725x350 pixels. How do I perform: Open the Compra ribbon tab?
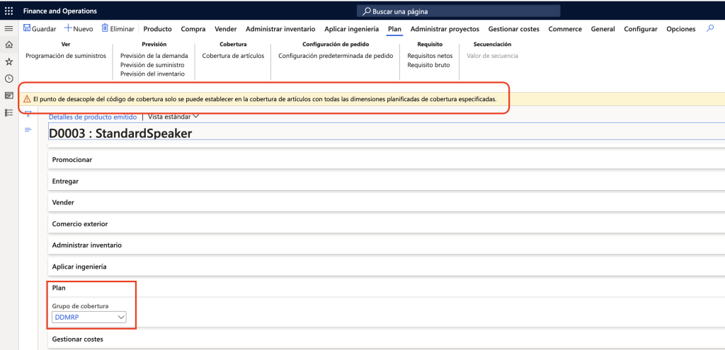click(x=193, y=29)
